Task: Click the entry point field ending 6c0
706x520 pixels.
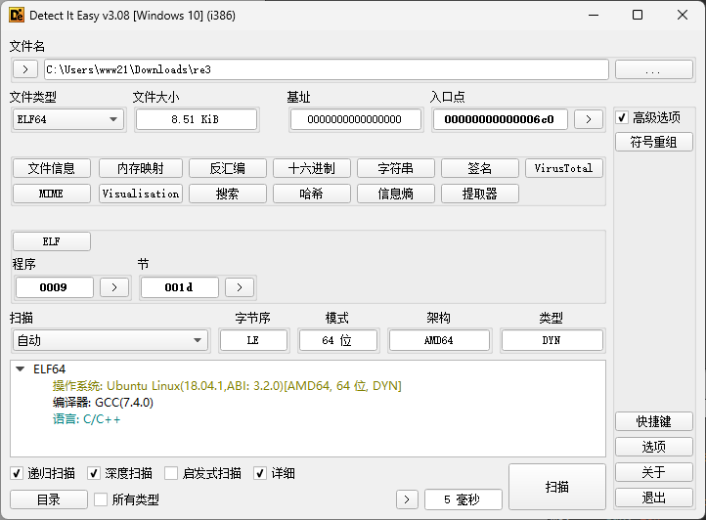Action: pos(501,119)
